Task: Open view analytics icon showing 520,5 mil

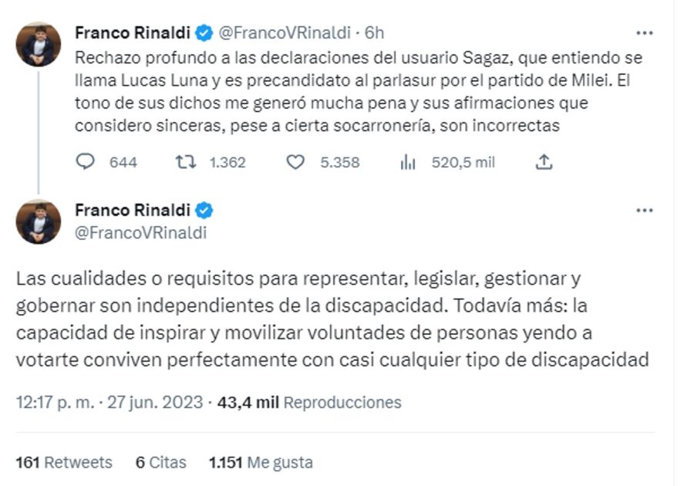Action: tap(408, 162)
